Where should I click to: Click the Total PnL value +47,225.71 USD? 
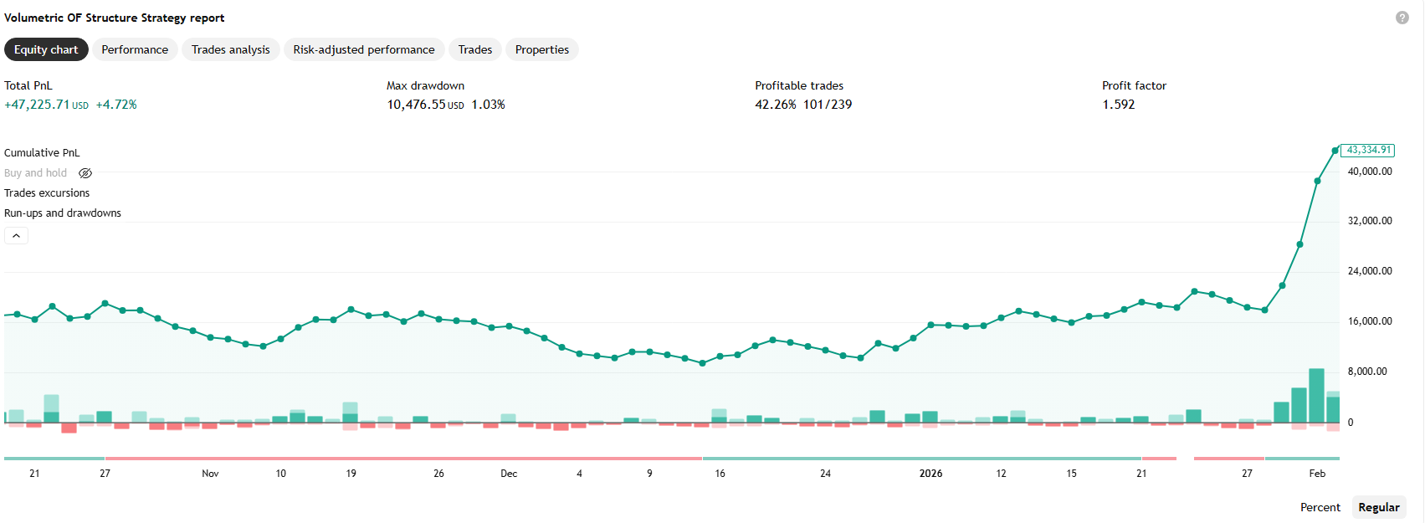click(46, 105)
